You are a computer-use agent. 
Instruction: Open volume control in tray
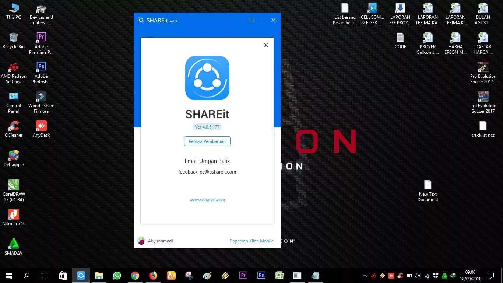coord(418,276)
